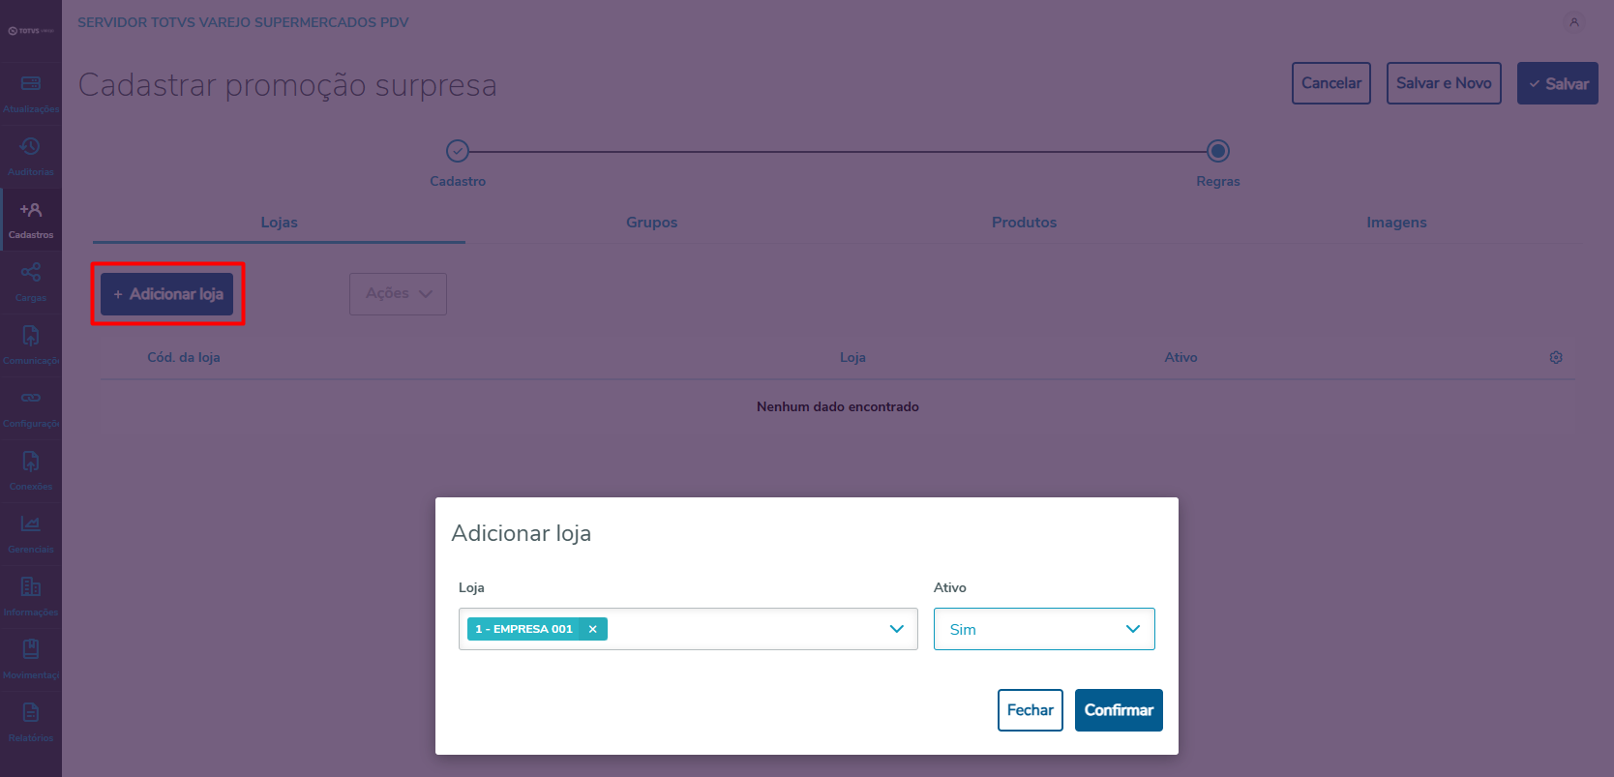This screenshot has width=1614, height=777.
Task: Open table column settings gear
Action: [x=1556, y=357]
